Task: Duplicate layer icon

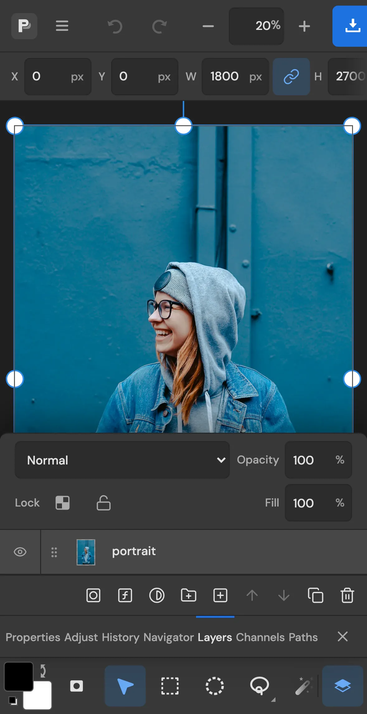Action: [316, 595]
